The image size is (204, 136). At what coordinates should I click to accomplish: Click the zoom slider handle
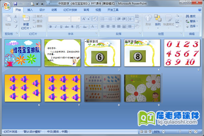point(180,132)
